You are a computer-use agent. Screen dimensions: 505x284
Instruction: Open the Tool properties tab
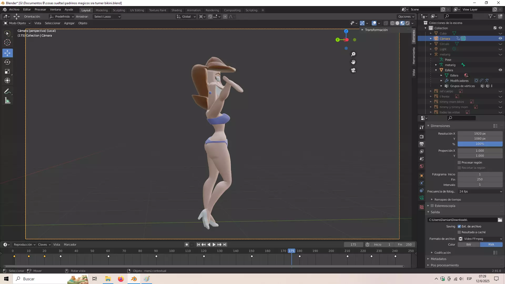coord(422,127)
